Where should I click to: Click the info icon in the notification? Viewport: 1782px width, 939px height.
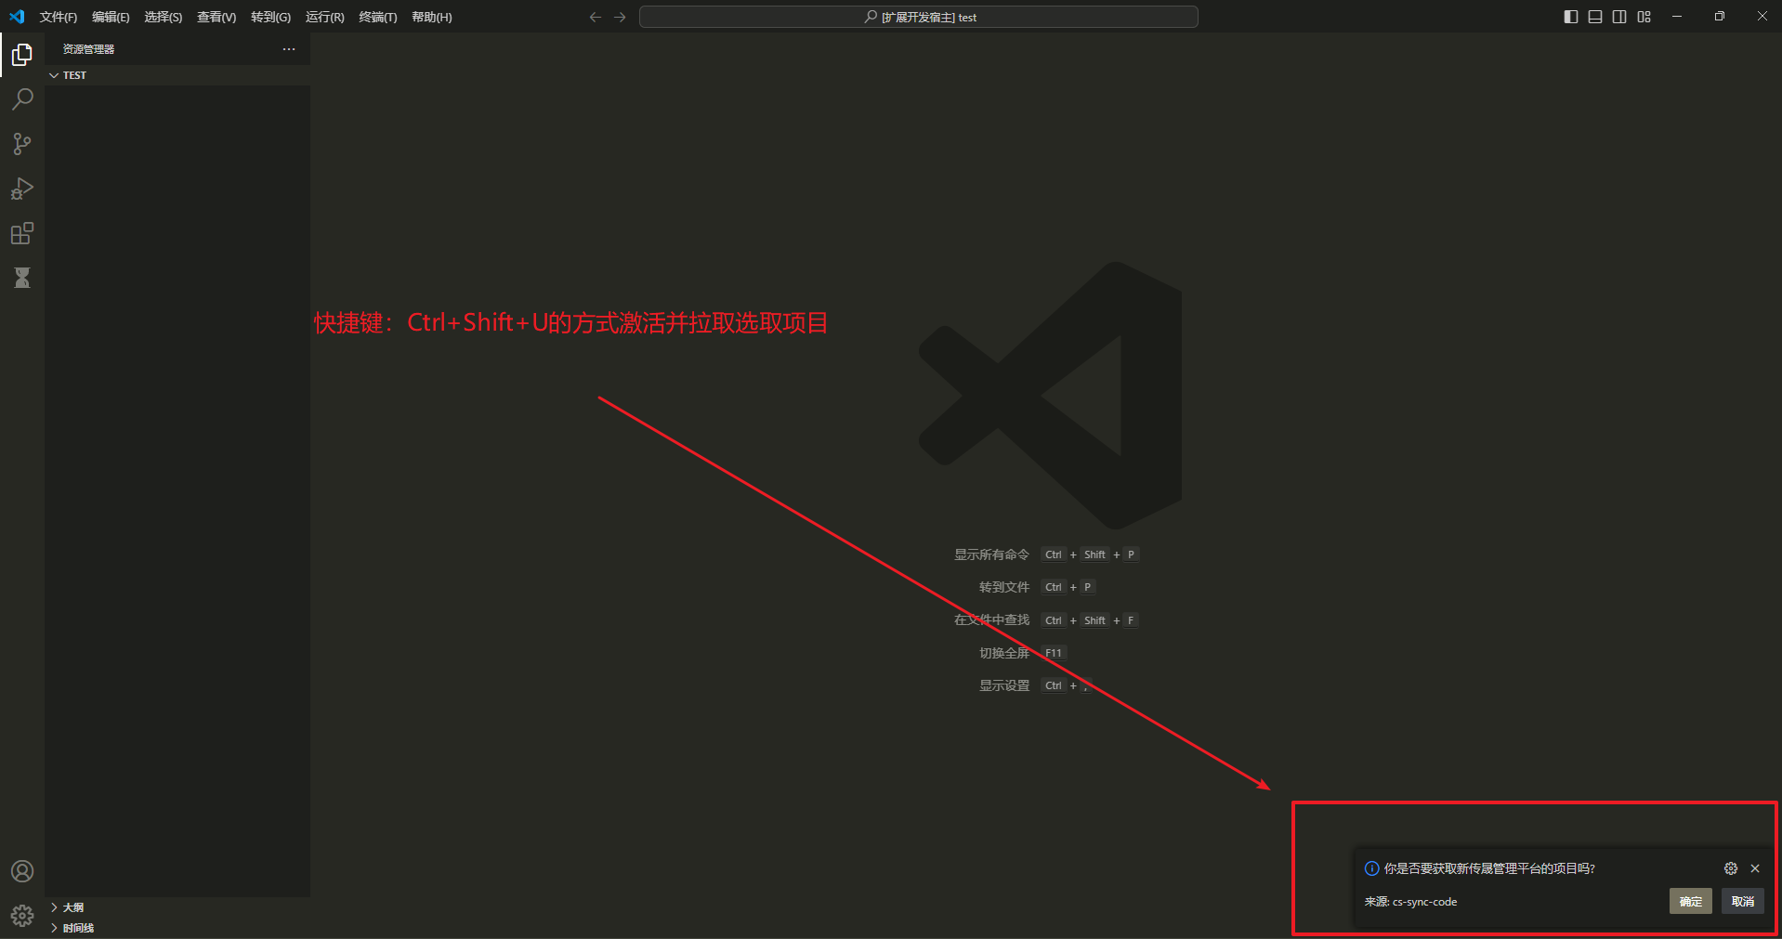[x=1371, y=868]
